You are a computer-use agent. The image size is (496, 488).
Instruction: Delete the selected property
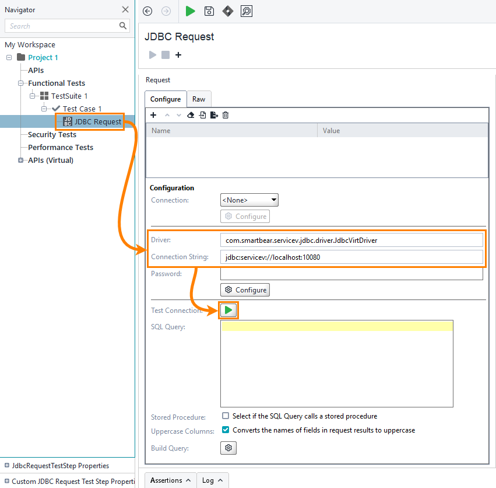(x=225, y=115)
